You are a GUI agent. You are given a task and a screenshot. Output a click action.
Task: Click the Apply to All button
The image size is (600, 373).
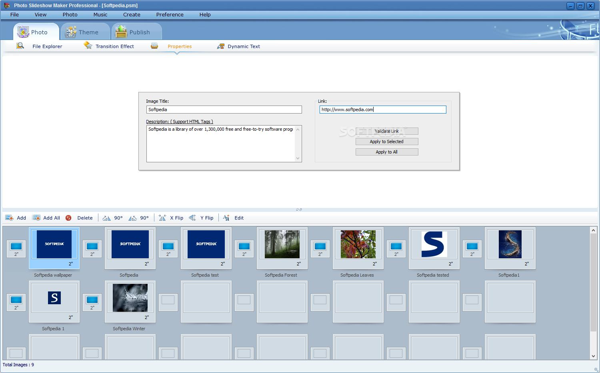pos(387,152)
